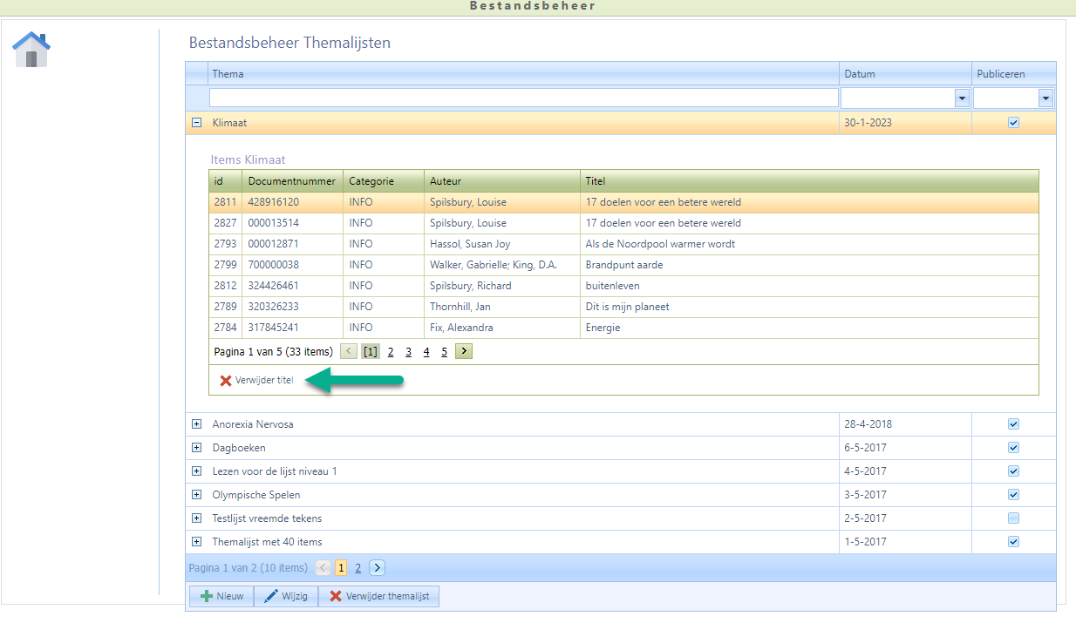Go to next page of themalijsten
This screenshot has width=1076, height=623.
point(377,567)
